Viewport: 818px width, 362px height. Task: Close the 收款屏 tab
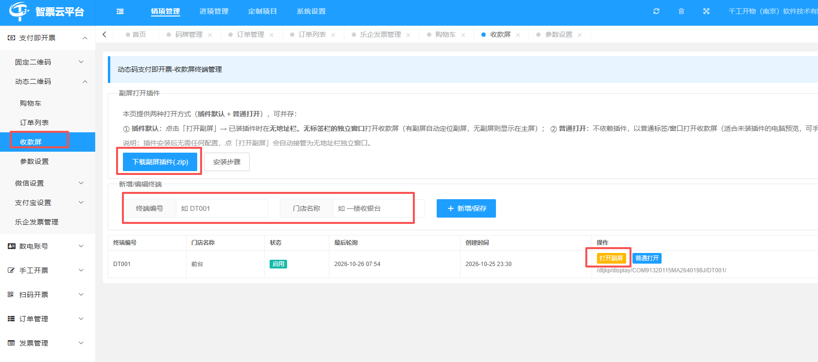(x=518, y=35)
